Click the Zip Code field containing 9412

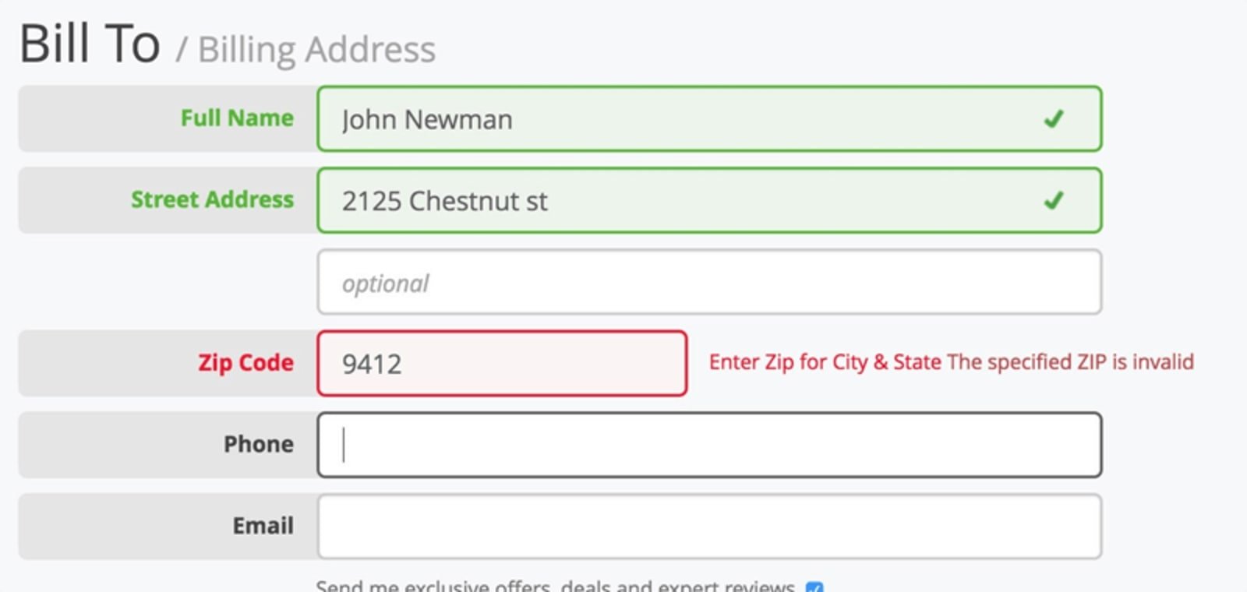click(502, 364)
